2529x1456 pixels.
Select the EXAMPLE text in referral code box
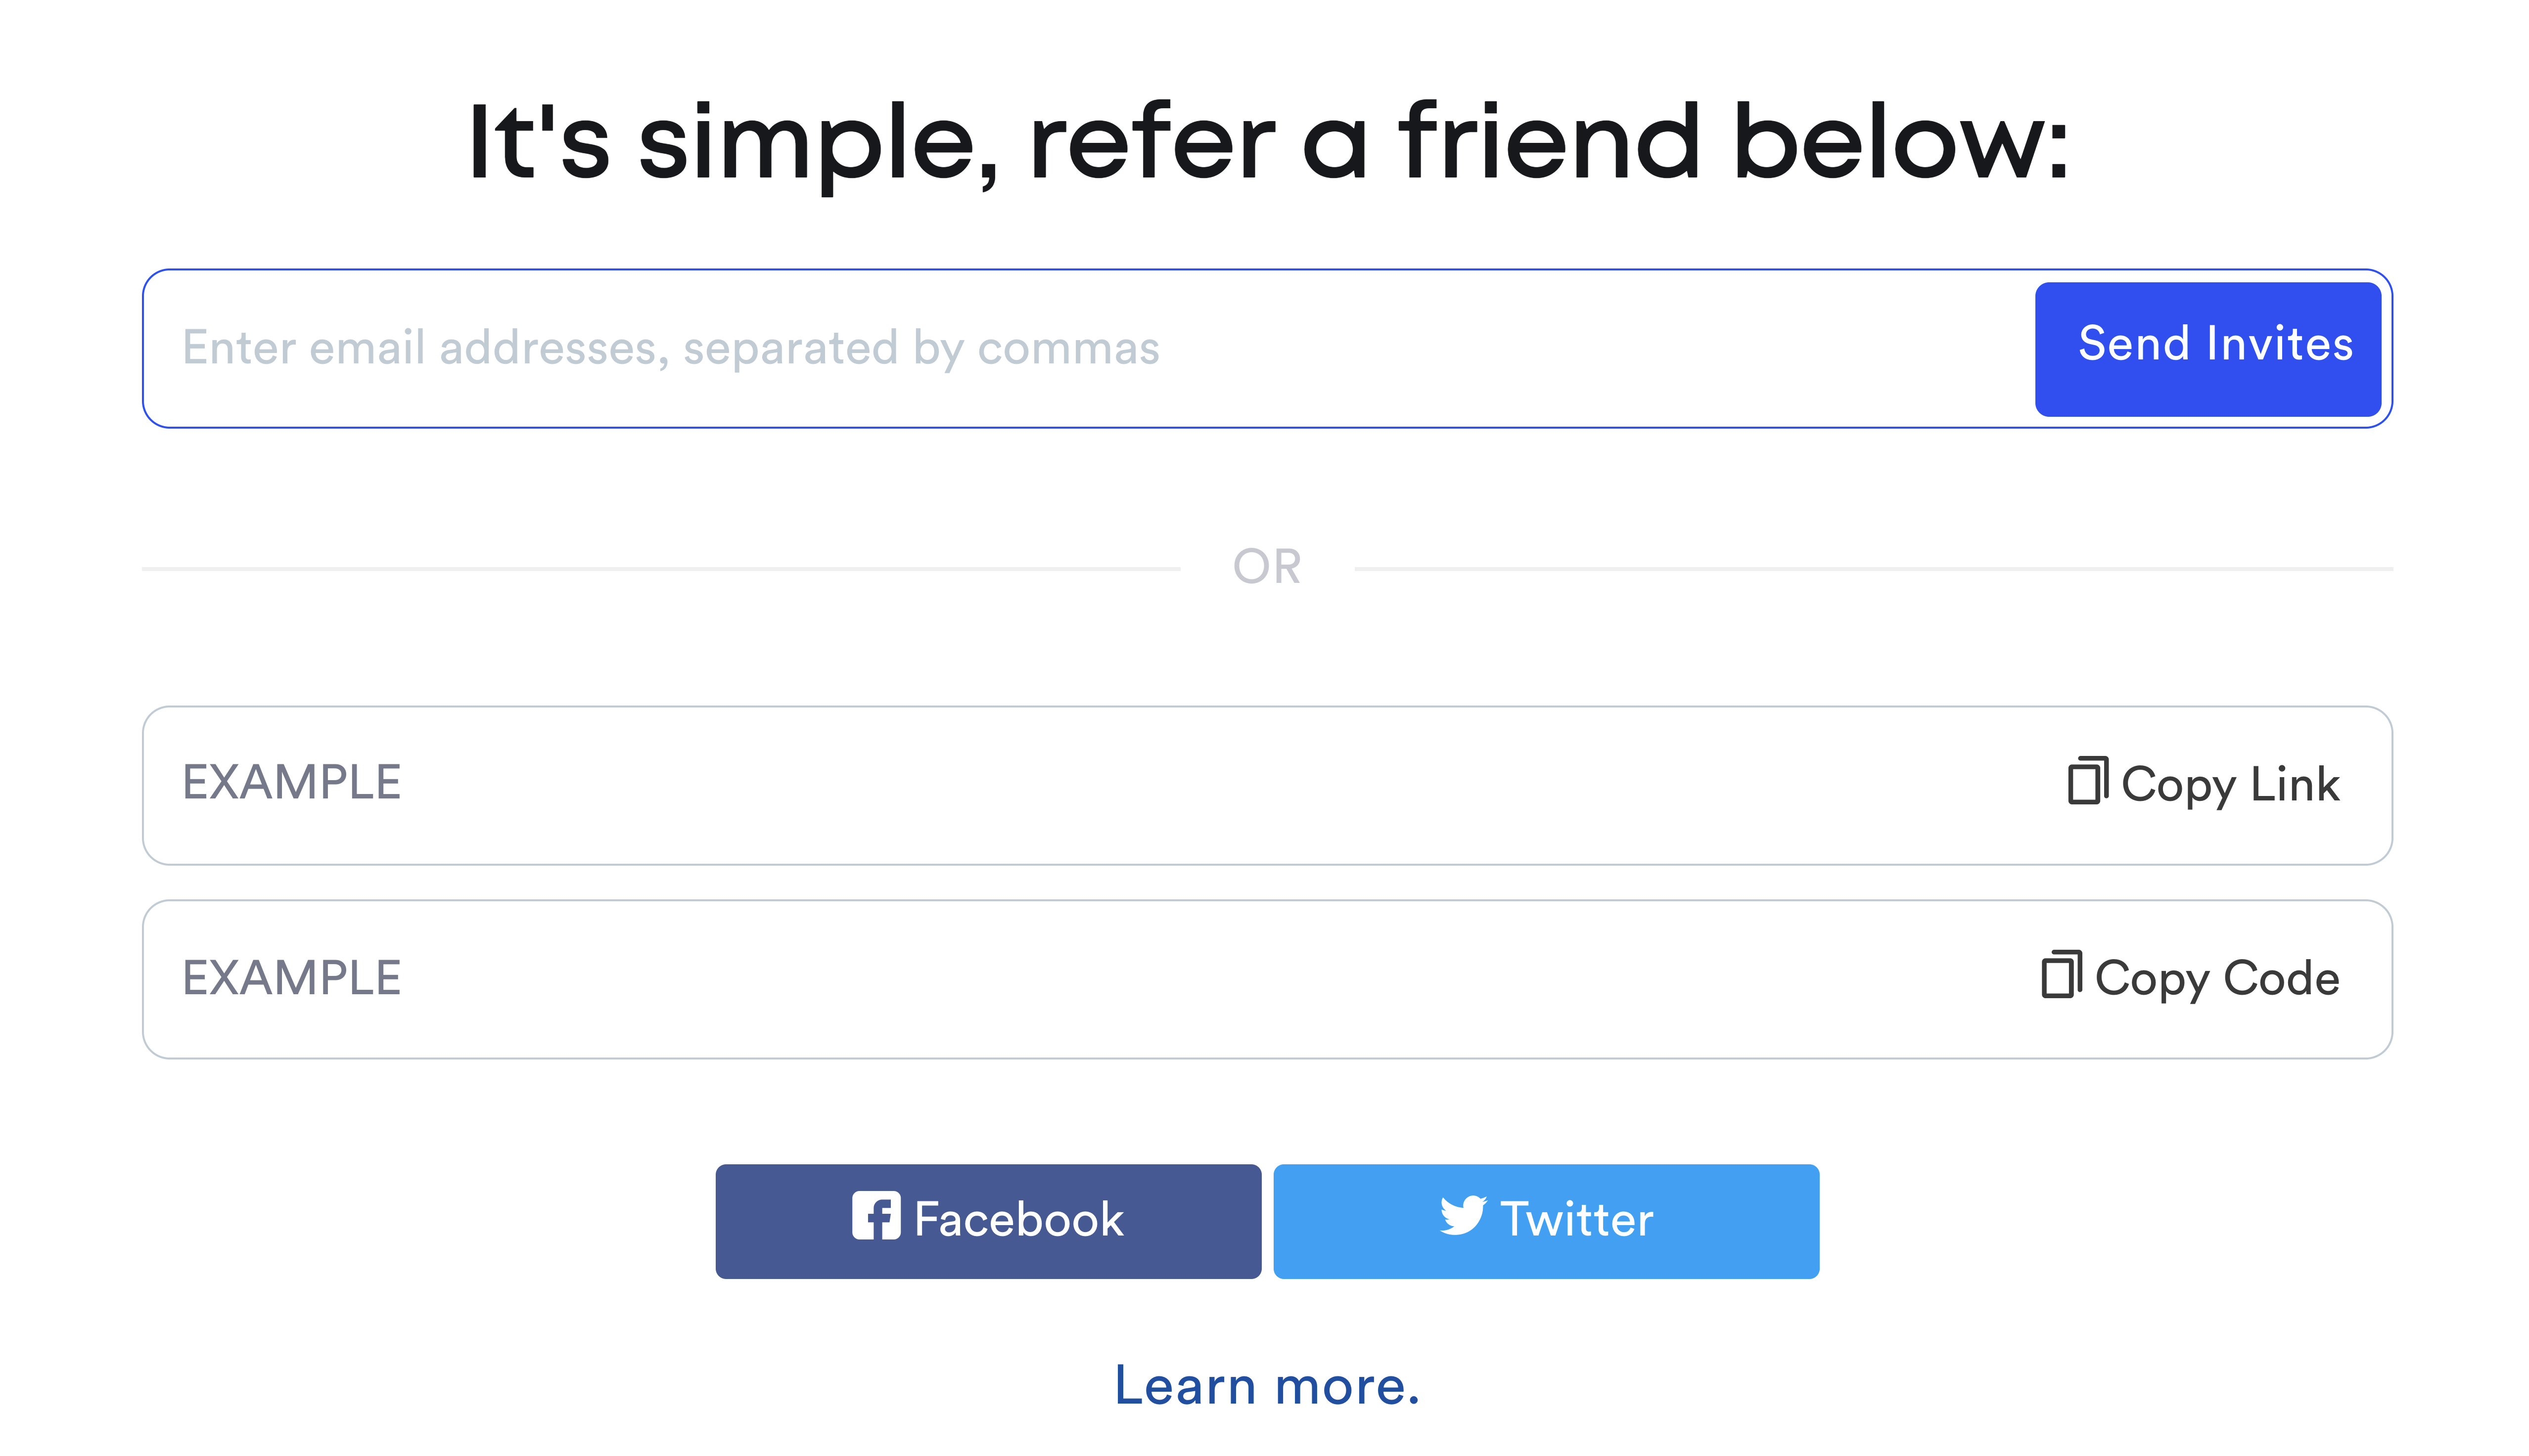point(291,978)
